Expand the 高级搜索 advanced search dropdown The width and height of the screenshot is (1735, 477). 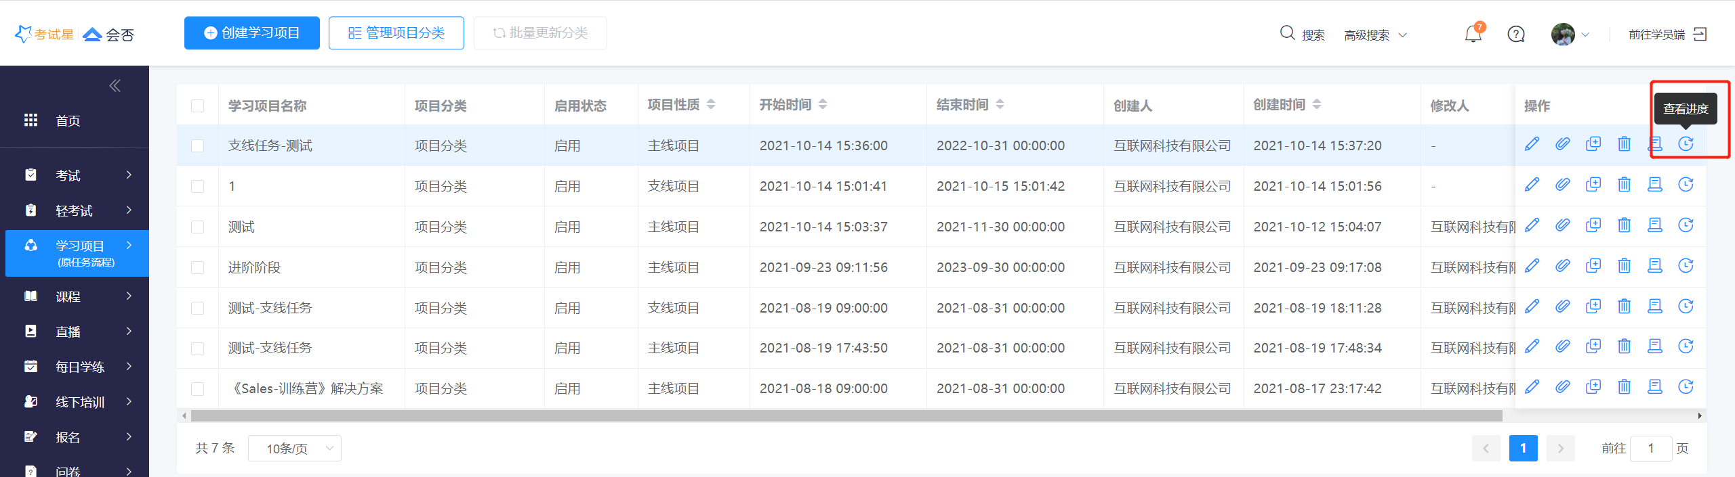click(1376, 35)
